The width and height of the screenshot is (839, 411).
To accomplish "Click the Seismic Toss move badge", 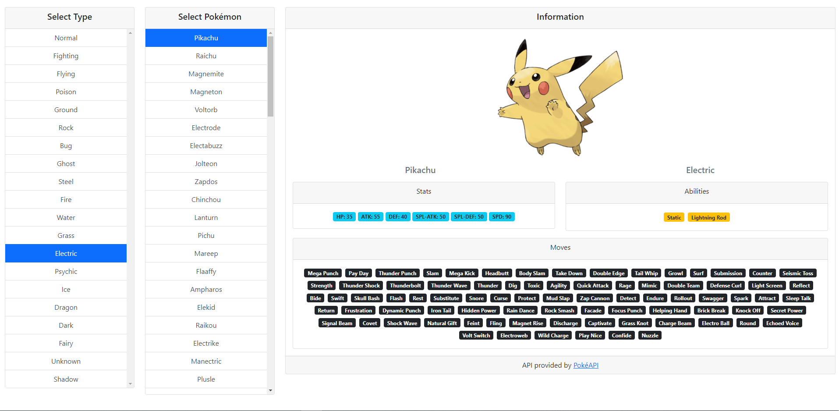I will [x=797, y=273].
